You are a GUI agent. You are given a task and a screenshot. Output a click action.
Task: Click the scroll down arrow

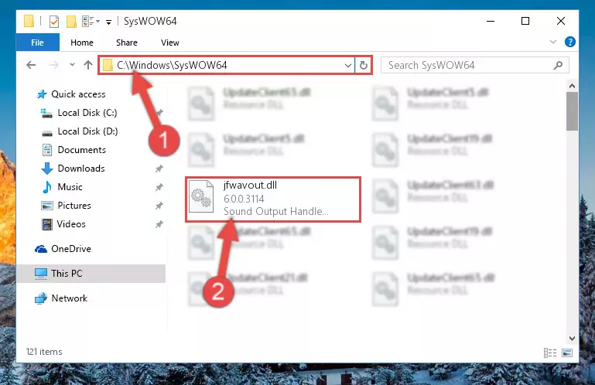(x=572, y=339)
